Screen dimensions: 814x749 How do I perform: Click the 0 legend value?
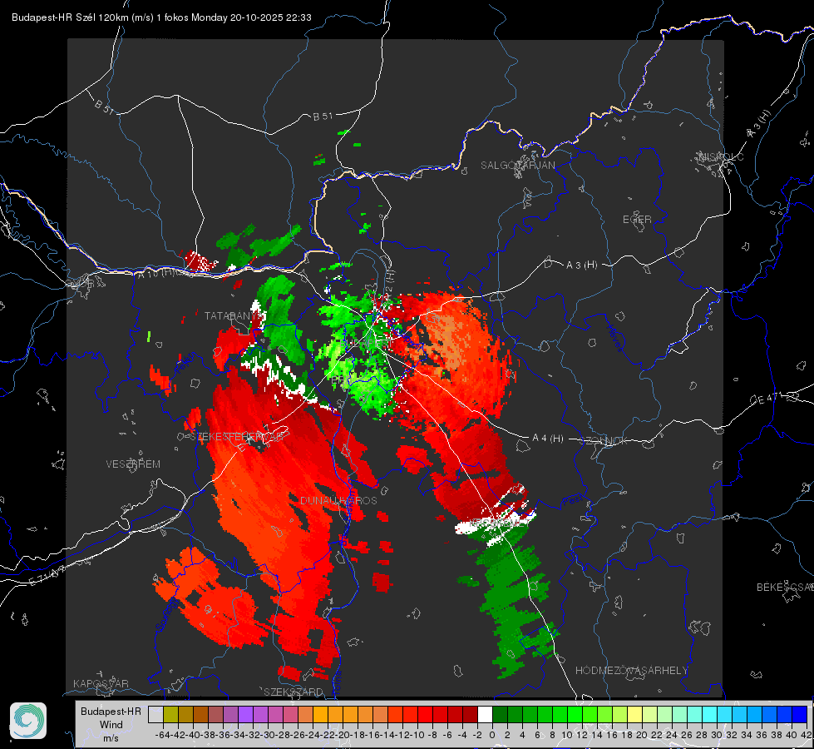(x=492, y=735)
